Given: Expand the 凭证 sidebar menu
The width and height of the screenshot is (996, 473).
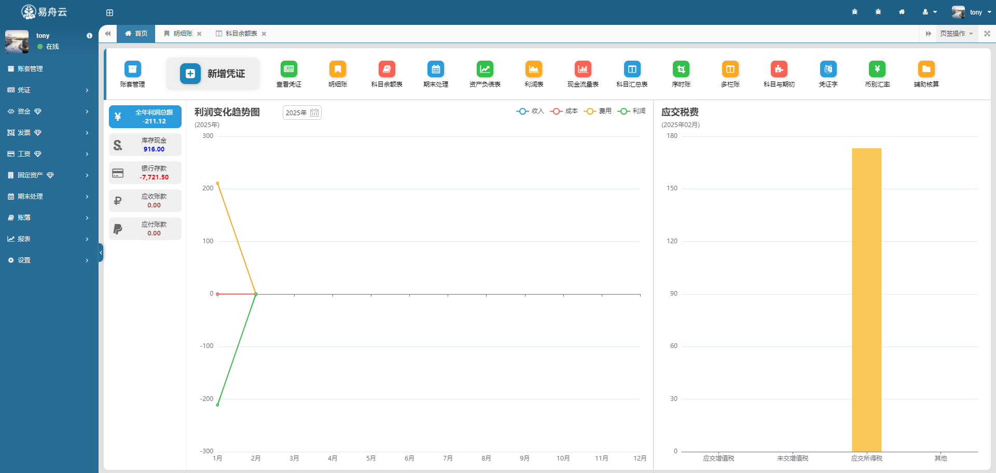Looking at the screenshot, I should click(49, 90).
